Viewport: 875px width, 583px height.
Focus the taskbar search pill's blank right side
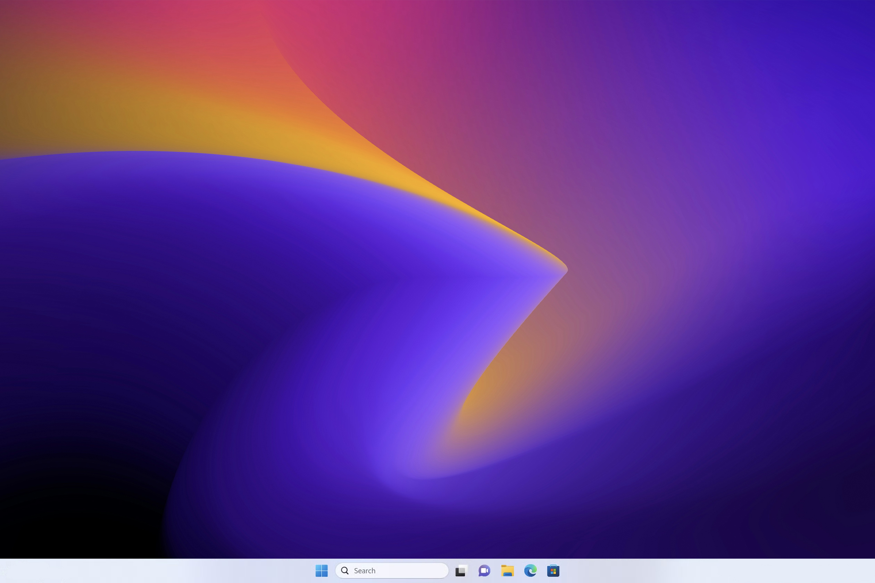pos(420,571)
